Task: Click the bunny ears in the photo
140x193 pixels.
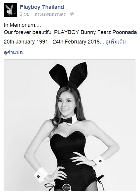Action: click(x=68, y=75)
